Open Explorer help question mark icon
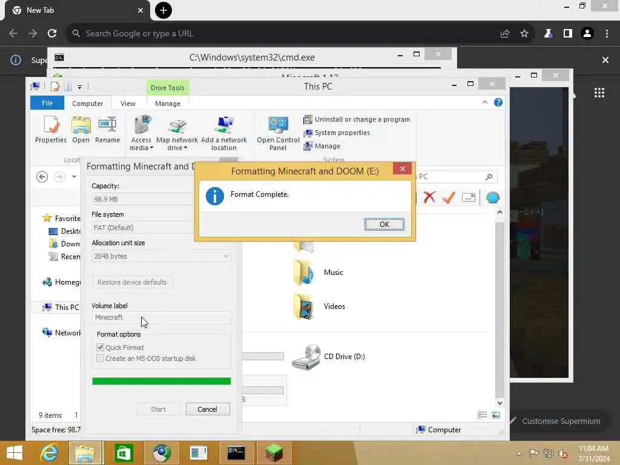Image resolution: width=620 pixels, height=465 pixels. tap(498, 102)
